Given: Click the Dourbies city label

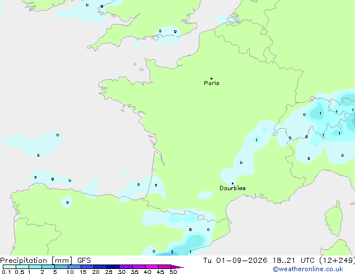Looking at the screenshot, I should 232,188.
